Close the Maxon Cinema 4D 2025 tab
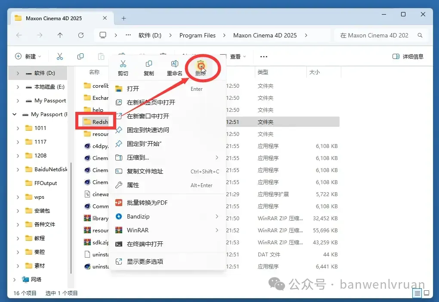 pyautogui.click(x=105, y=18)
